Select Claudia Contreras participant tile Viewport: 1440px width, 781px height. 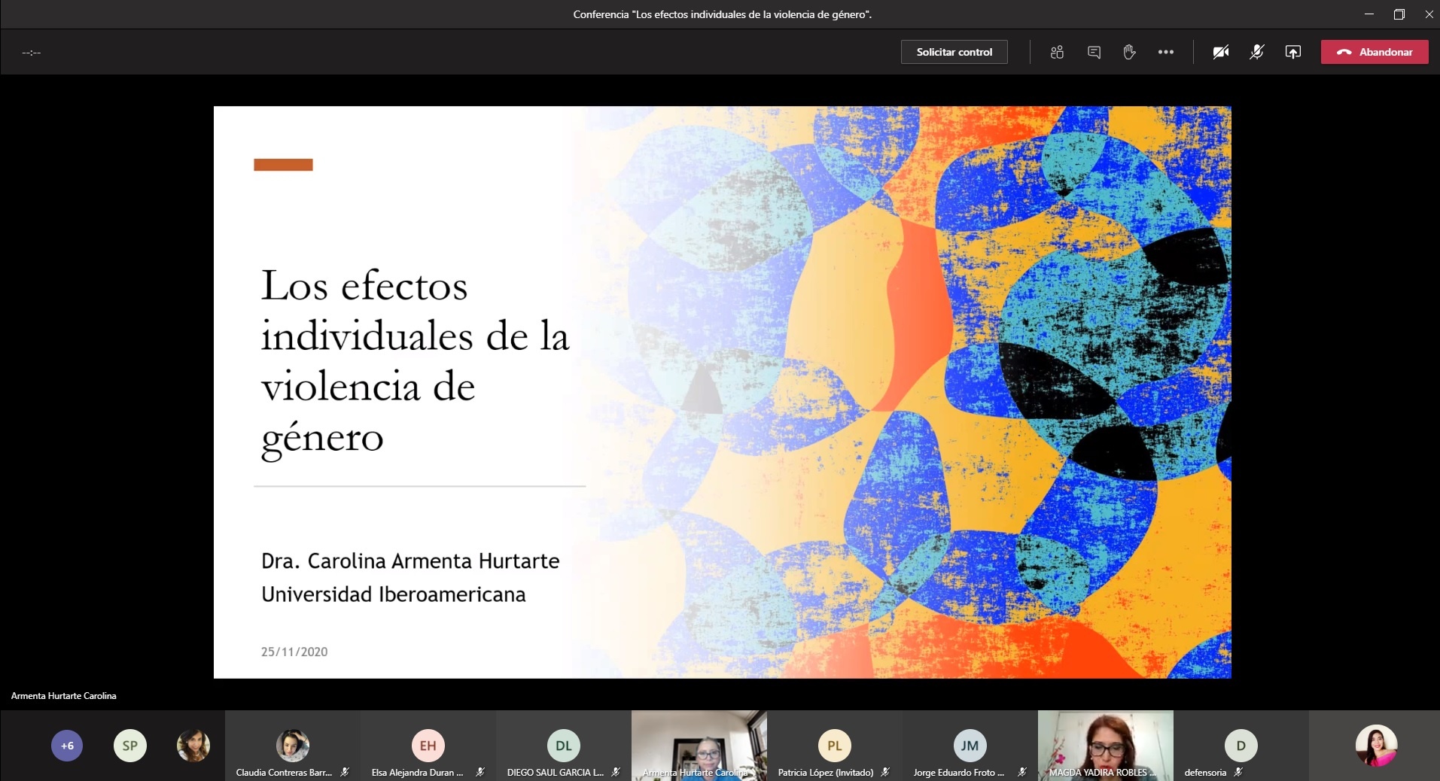pos(292,746)
